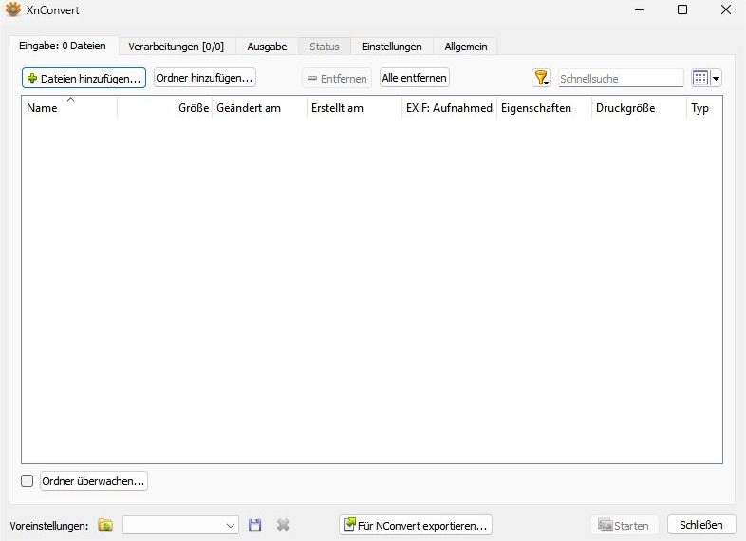Expand the Voreinstellungen preset dropdown

click(x=231, y=525)
